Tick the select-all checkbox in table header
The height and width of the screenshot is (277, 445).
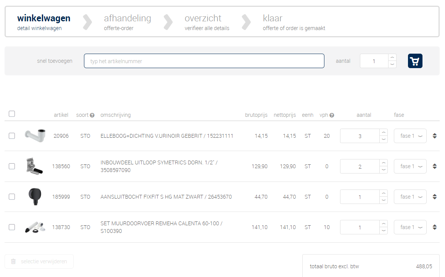[12, 114]
